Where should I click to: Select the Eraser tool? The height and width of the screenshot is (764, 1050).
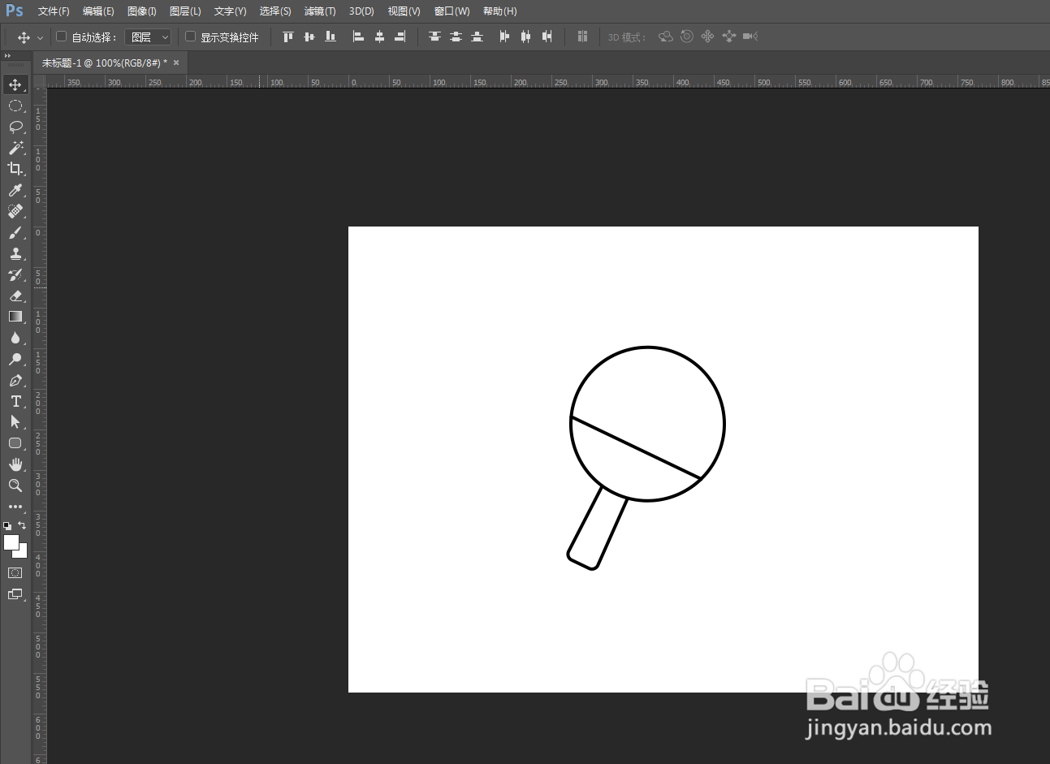tap(15, 296)
